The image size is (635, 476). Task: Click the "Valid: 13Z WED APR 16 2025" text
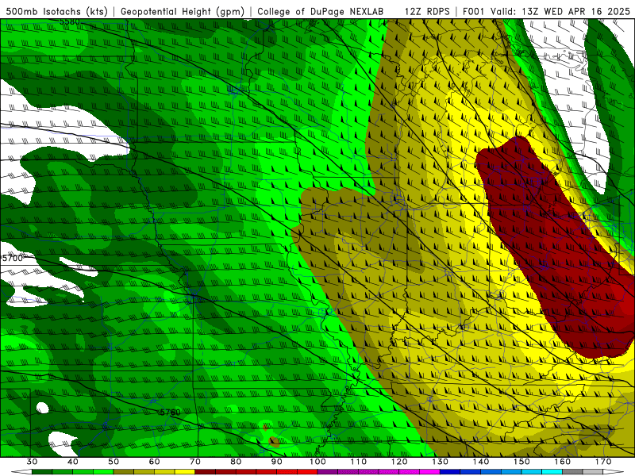coord(560,11)
